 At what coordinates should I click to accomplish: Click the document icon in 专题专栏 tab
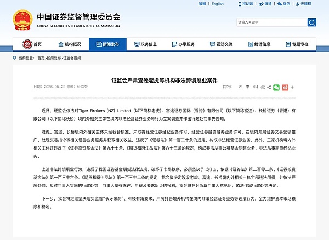[x=288, y=44]
